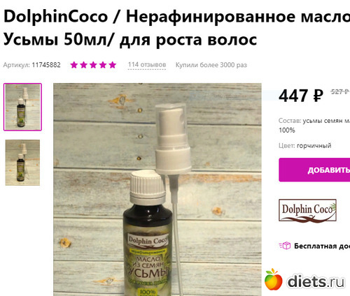The width and height of the screenshot is (350, 296).
Task: Open the main product bottle photo
Action: coord(157,189)
